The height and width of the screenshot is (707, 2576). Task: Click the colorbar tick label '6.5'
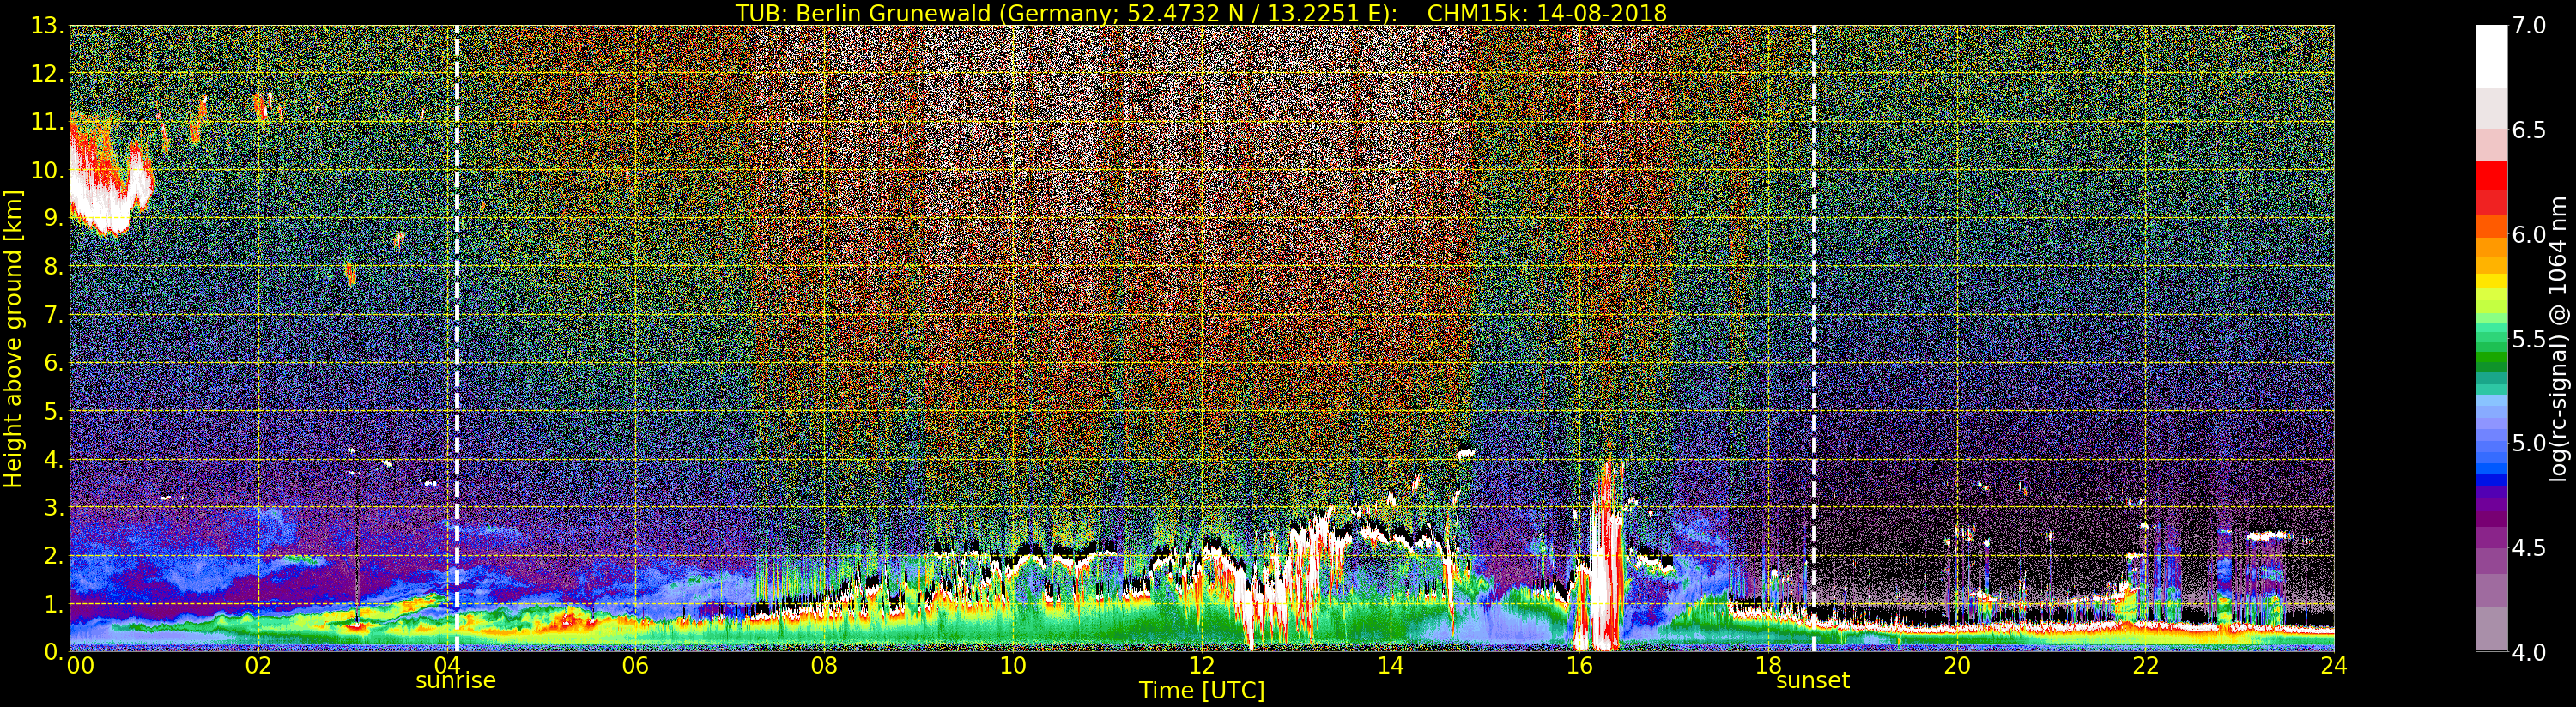coord(2529,130)
